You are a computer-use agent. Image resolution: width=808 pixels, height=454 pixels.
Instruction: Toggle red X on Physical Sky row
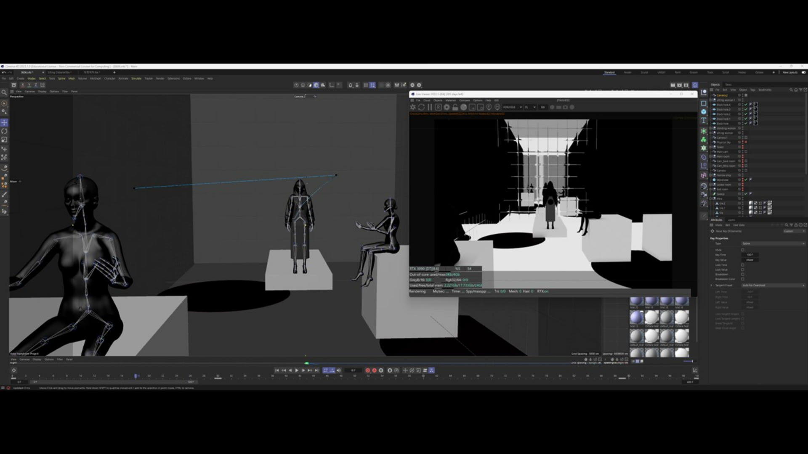746,142
